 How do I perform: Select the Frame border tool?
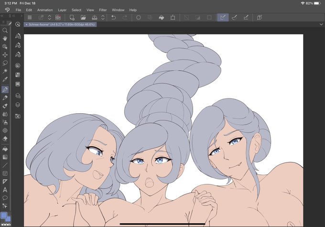tap(5, 173)
